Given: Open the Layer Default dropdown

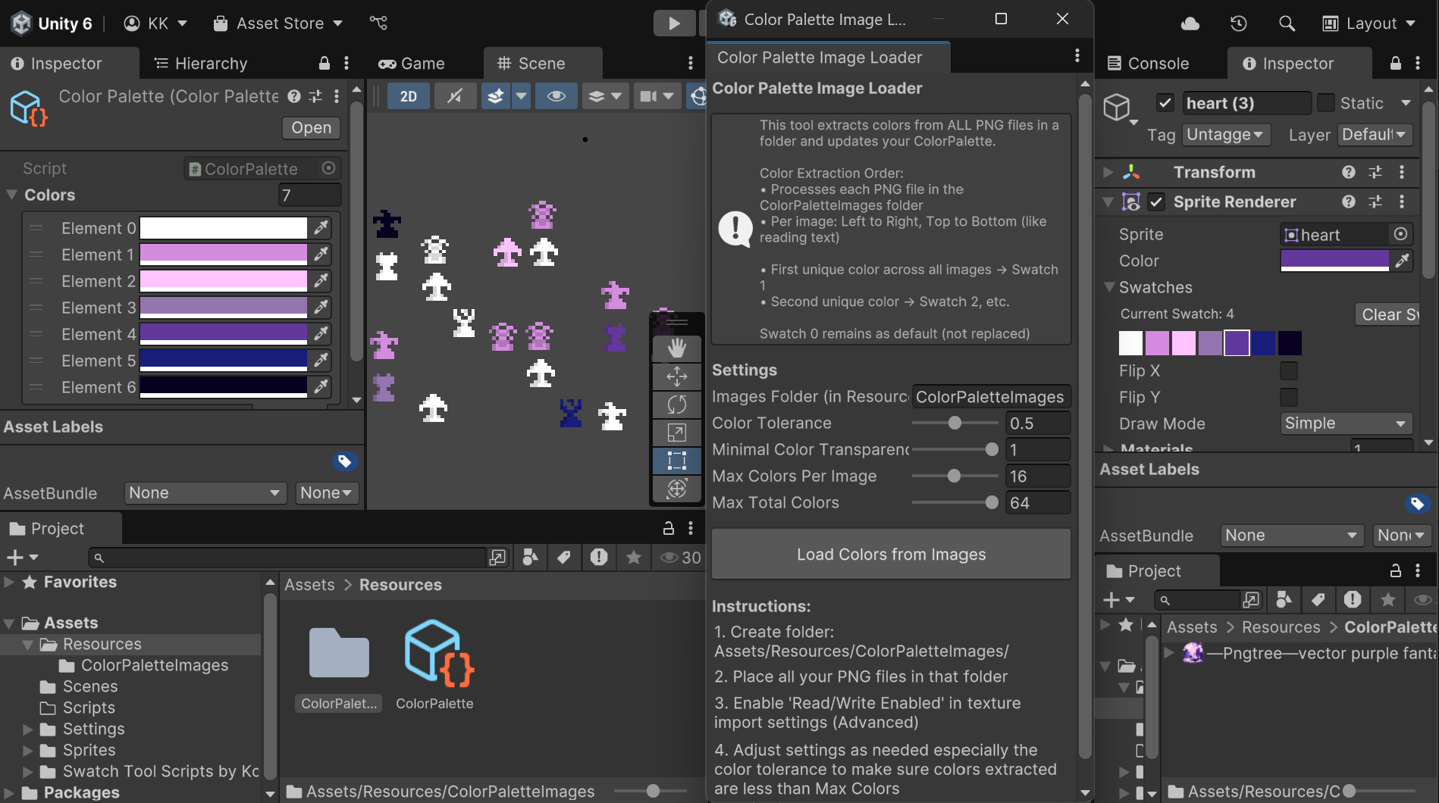Looking at the screenshot, I should coord(1374,134).
